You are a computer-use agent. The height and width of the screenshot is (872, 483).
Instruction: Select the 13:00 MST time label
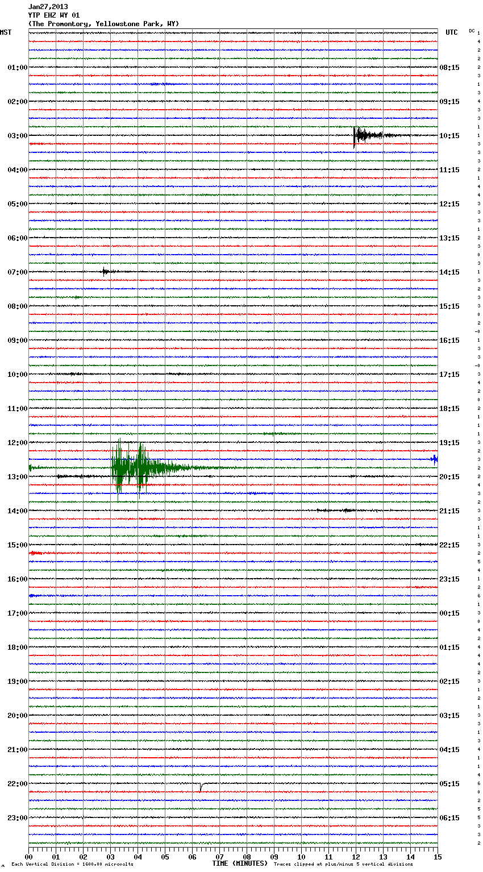click(x=17, y=477)
